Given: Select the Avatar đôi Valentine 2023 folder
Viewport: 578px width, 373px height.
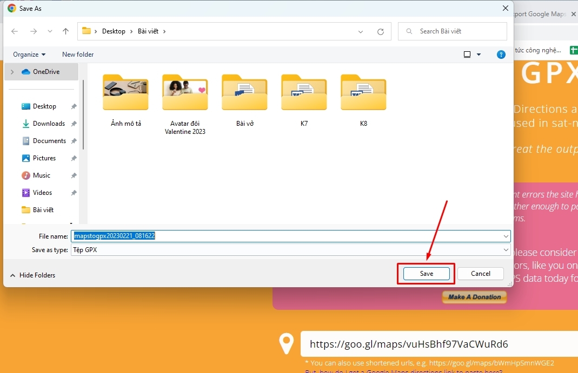Looking at the screenshot, I should (x=185, y=105).
